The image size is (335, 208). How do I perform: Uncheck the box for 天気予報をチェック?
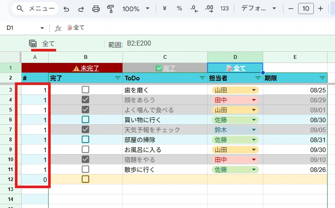86,130
